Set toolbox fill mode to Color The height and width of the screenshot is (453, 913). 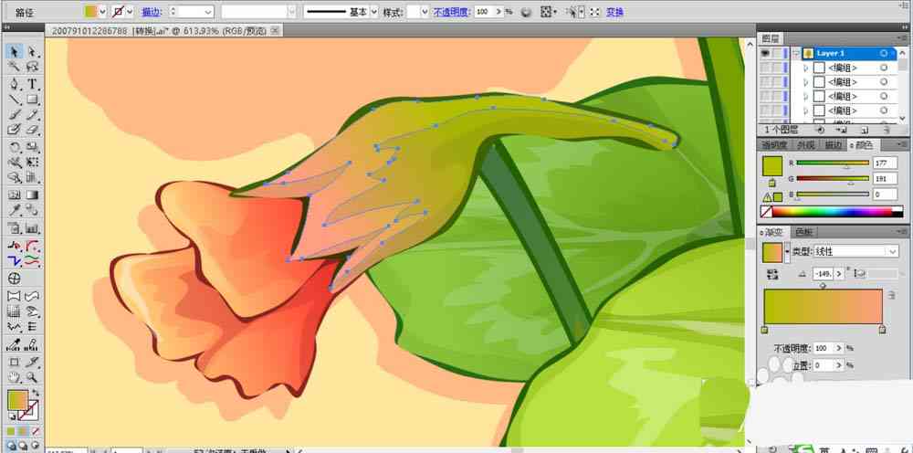coord(12,431)
